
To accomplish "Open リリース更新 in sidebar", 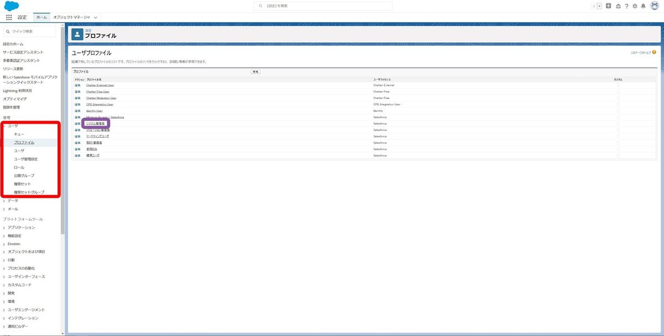I will coord(13,69).
